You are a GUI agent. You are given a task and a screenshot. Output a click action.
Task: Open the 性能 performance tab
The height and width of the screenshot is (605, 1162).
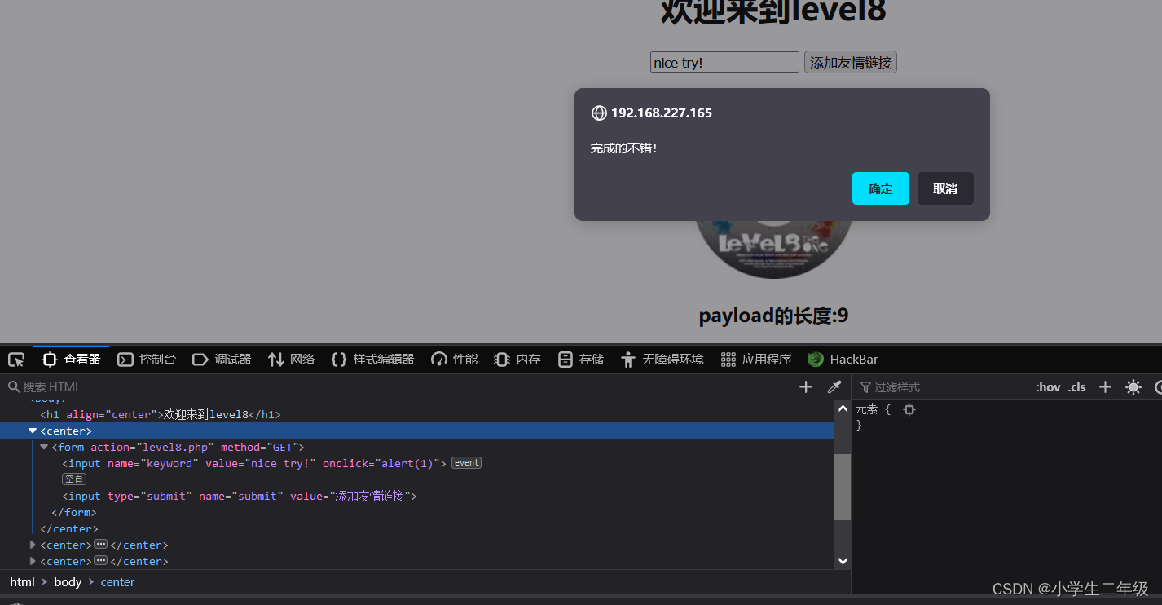(x=454, y=360)
